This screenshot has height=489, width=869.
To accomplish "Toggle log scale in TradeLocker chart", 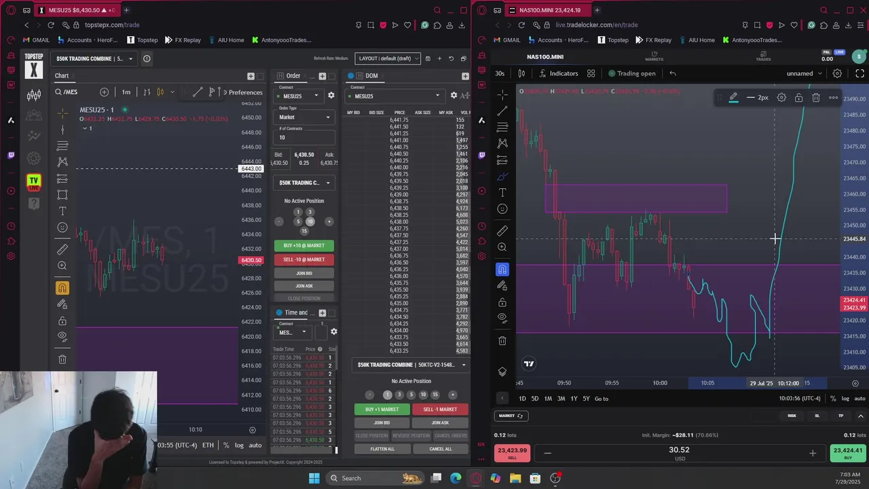I will point(845,399).
